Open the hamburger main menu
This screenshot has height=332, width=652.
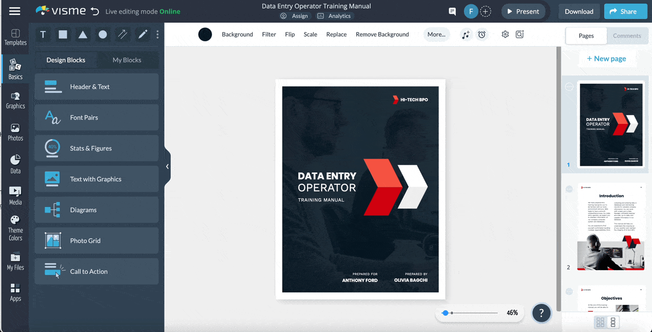pos(15,11)
